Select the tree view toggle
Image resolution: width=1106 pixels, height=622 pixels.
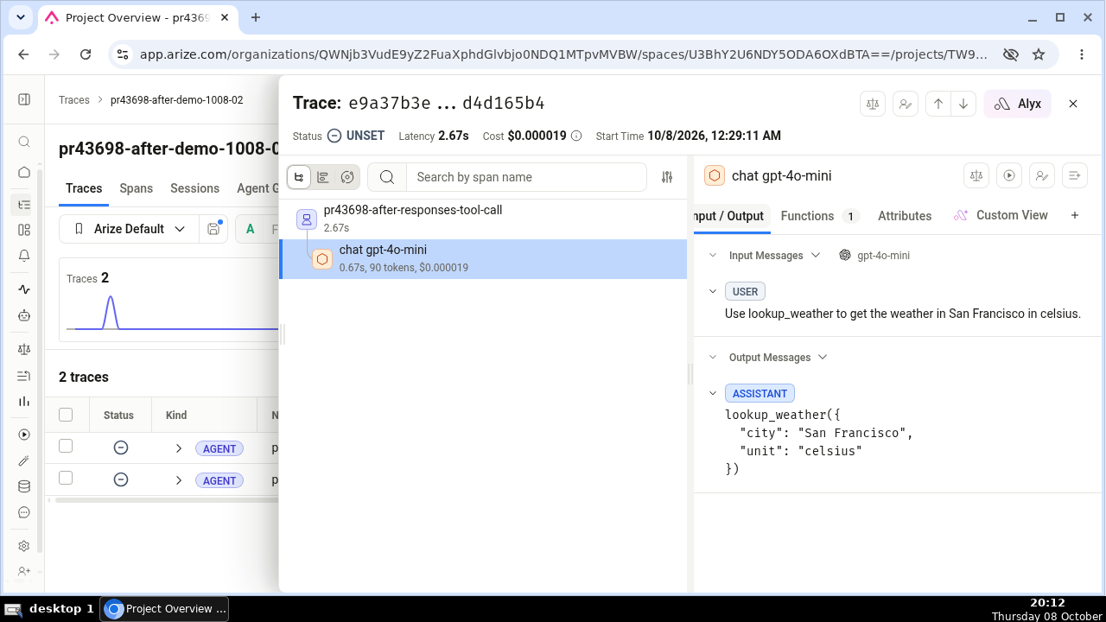point(299,177)
